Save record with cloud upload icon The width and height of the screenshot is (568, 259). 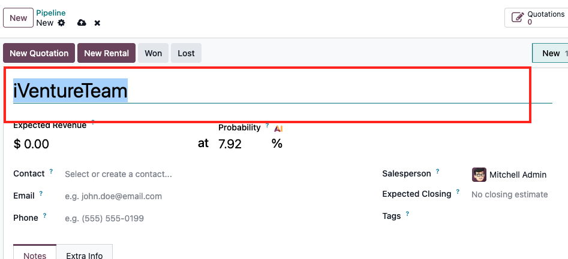(x=82, y=23)
